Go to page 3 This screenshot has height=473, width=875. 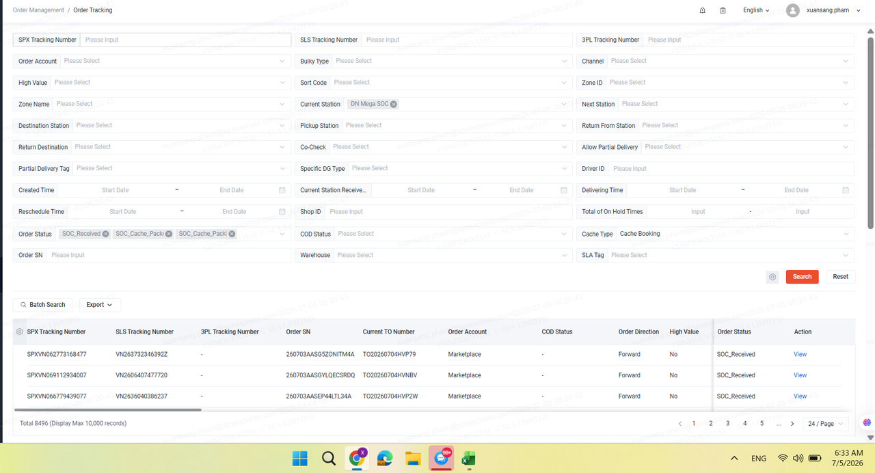[728, 424]
